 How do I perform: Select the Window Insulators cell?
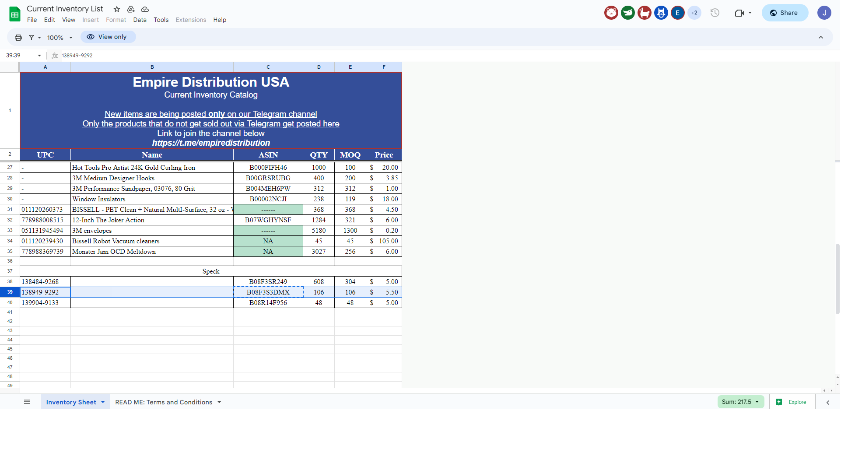click(x=152, y=199)
